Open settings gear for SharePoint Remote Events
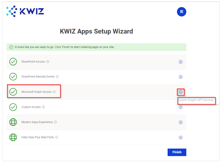Screen dimensions: 221x163 [181, 77]
